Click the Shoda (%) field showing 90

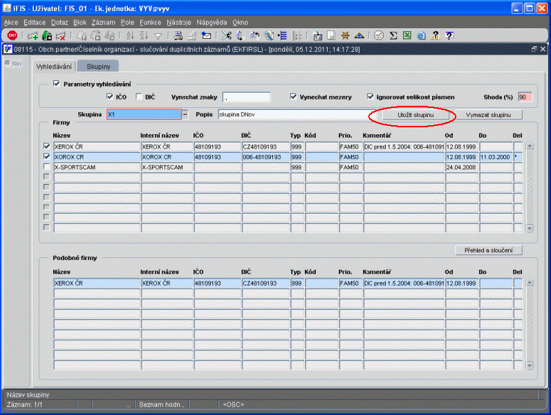coord(525,97)
